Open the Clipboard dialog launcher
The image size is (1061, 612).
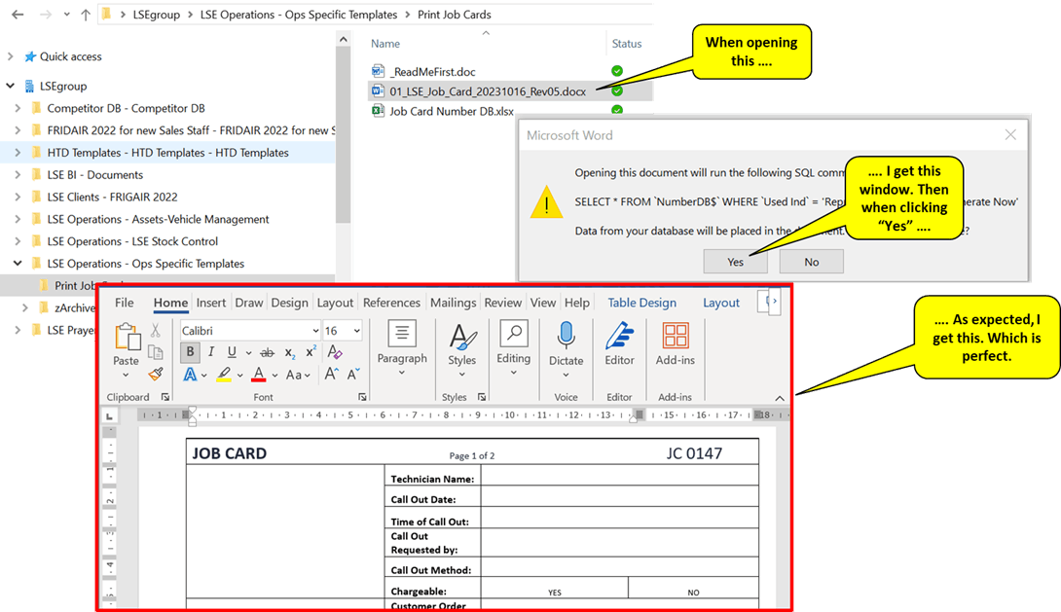(x=165, y=397)
